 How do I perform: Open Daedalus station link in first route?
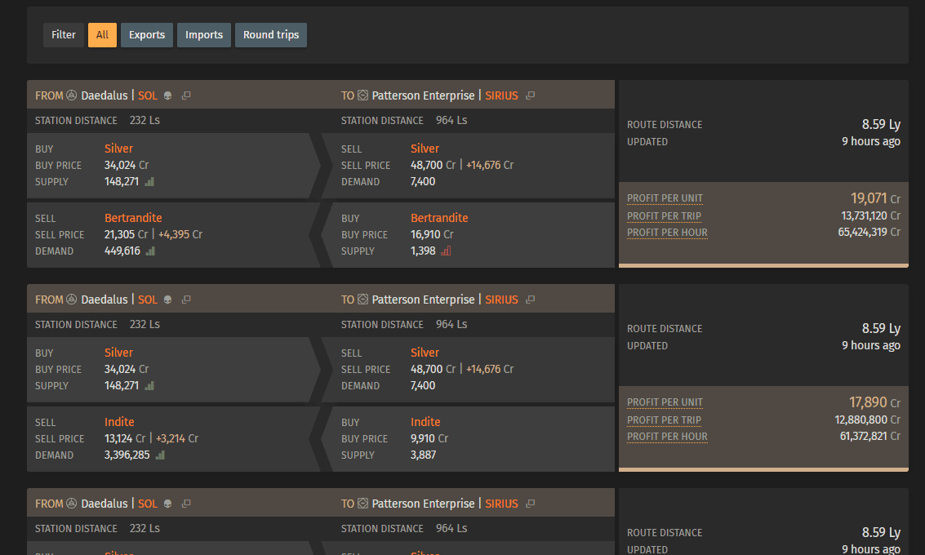click(x=105, y=95)
